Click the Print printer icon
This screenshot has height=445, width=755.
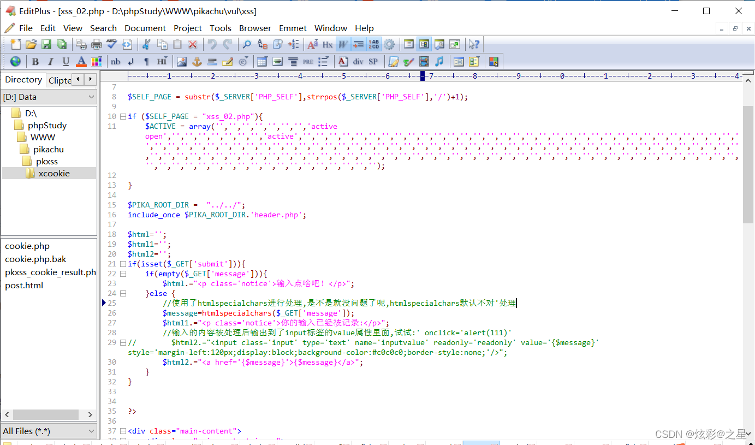click(x=97, y=44)
